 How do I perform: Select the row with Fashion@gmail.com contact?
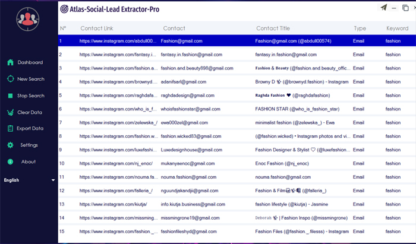click(x=237, y=41)
